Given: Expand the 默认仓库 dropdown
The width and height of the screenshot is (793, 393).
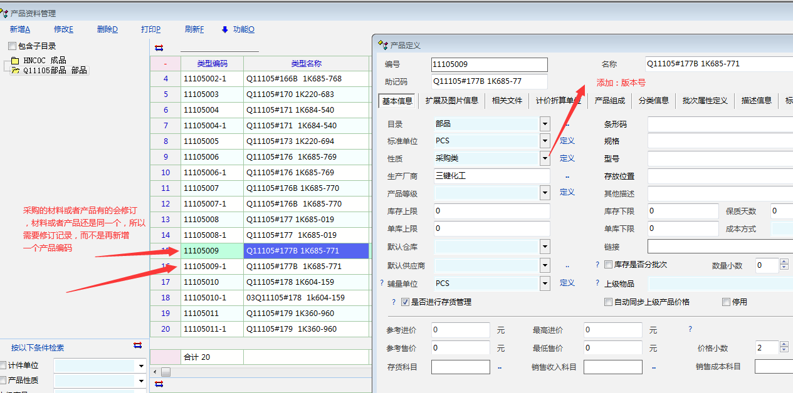Looking at the screenshot, I should point(544,247).
